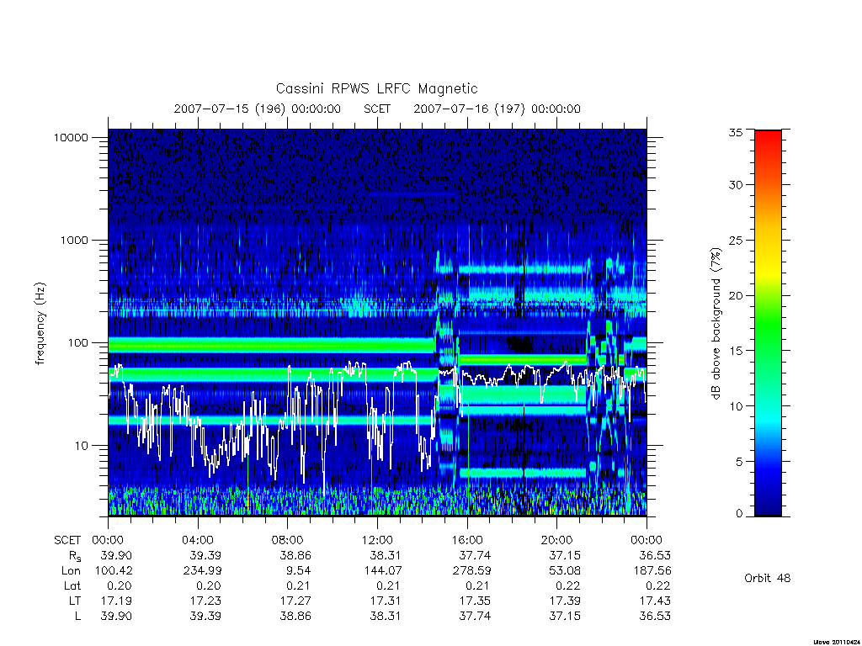Click the end time "2007-07-16 (197) 00:00:00"

click(497, 109)
